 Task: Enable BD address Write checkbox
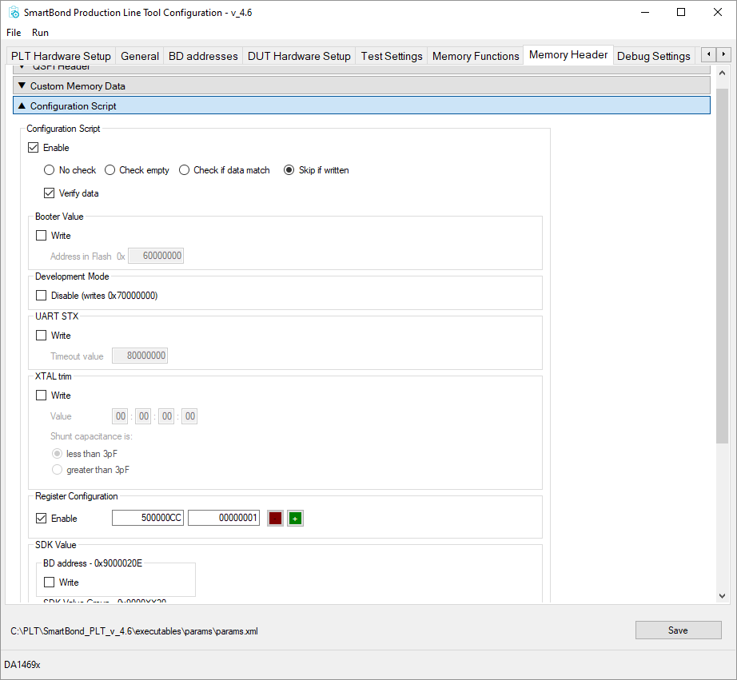point(49,583)
